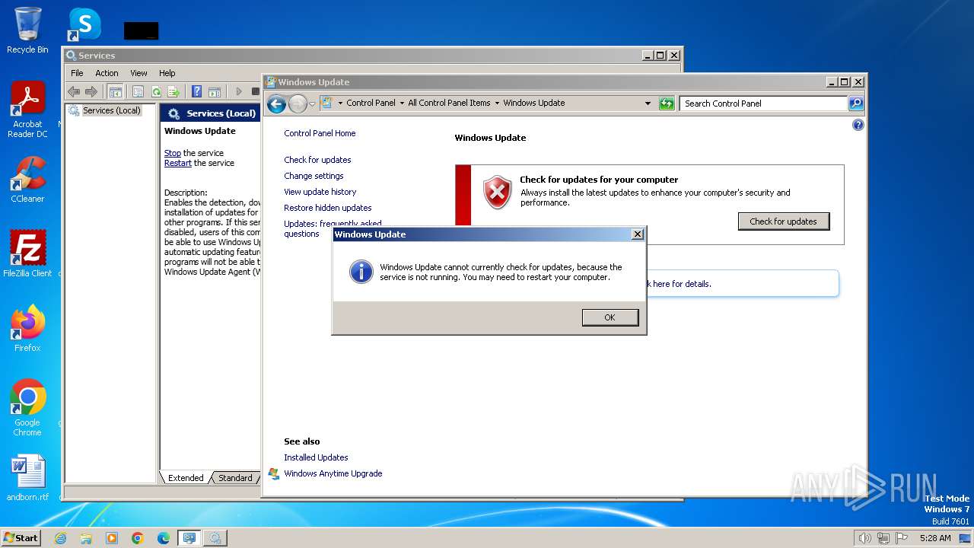The width and height of the screenshot is (974, 548).
Task: Open Windows Anytime Upgrade link
Action: pos(333,473)
